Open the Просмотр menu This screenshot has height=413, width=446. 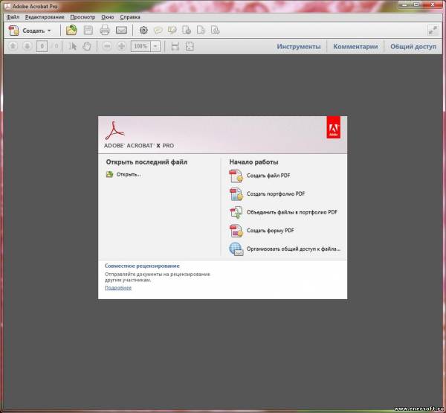(83, 17)
